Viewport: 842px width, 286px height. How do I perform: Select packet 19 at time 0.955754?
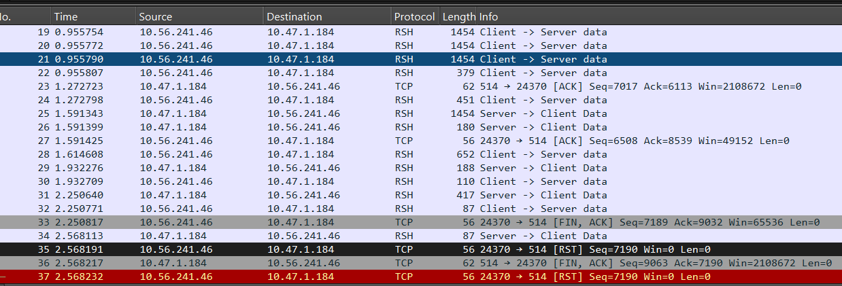pyautogui.click(x=421, y=32)
